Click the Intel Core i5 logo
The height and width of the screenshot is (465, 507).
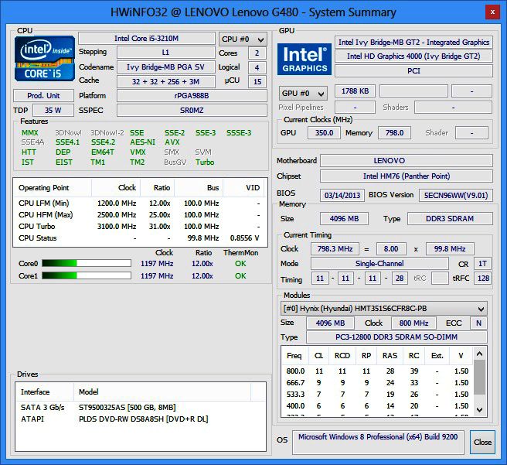click(x=45, y=59)
